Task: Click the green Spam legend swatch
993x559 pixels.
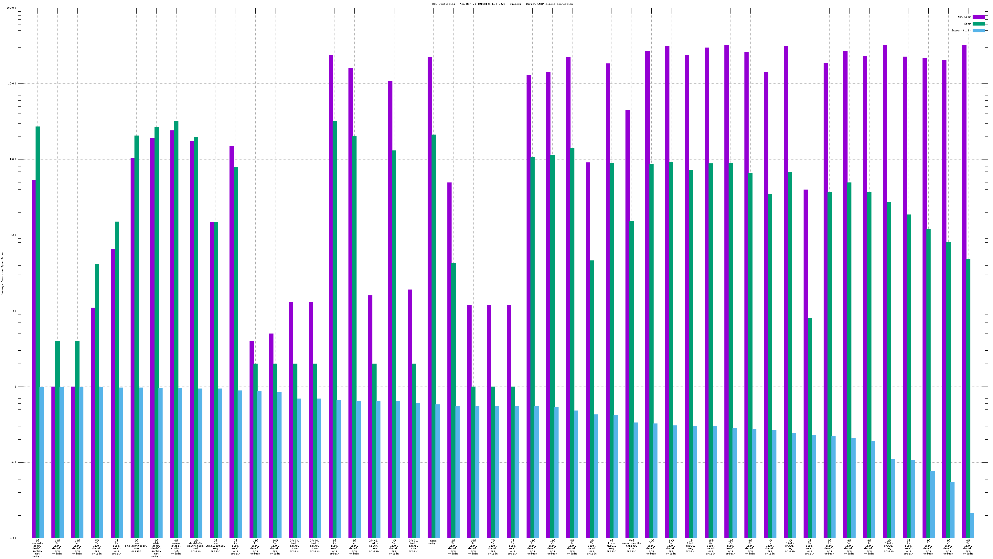Action: 978,24
